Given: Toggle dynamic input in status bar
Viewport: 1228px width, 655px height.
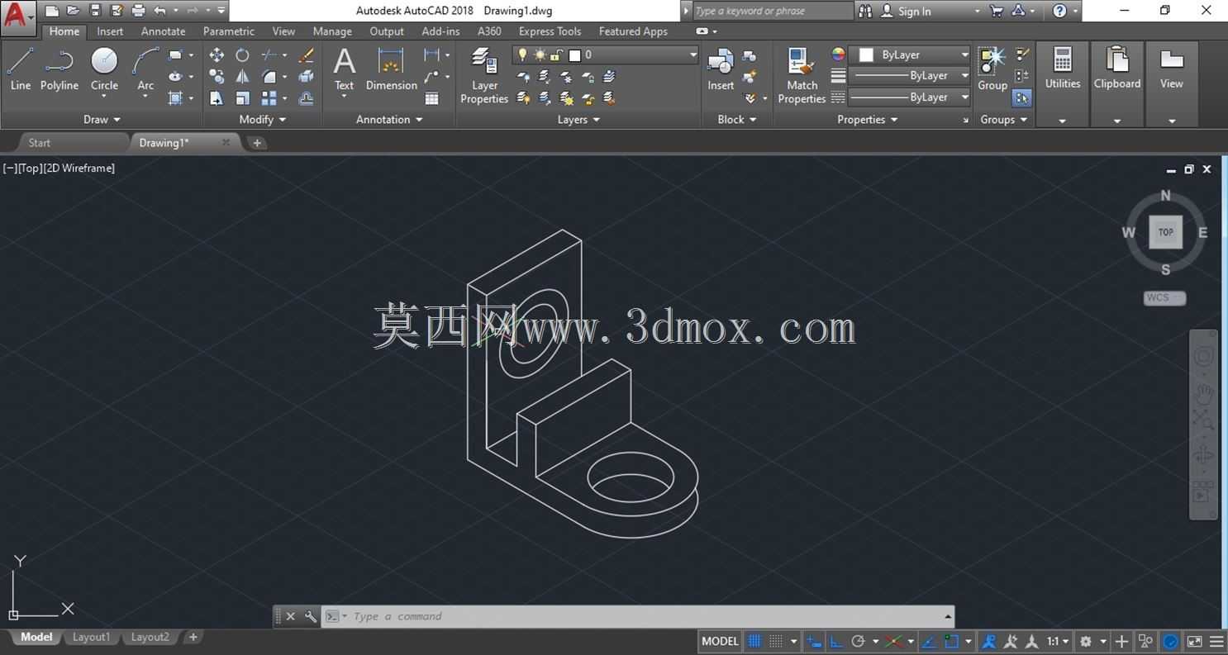Looking at the screenshot, I should pyautogui.click(x=815, y=641).
